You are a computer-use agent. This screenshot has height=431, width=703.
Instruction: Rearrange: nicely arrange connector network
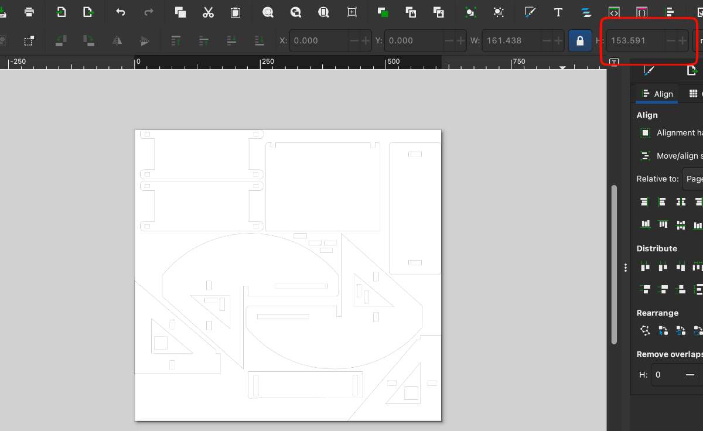(645, 330)
